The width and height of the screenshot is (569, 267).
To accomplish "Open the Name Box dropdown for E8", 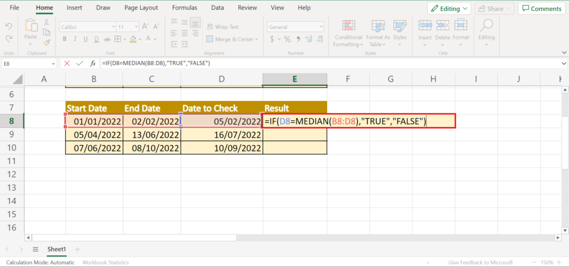I will 53,63.
